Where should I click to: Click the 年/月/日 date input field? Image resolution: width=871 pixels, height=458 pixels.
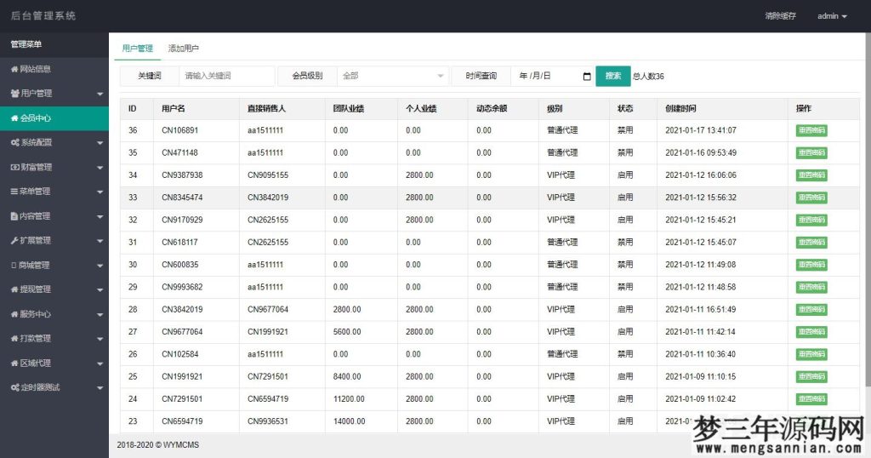click(x=553, y=76)
